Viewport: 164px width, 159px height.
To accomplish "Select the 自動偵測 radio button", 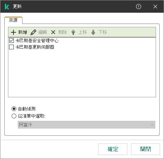I will pyautogui.click(x=14, y=109).
